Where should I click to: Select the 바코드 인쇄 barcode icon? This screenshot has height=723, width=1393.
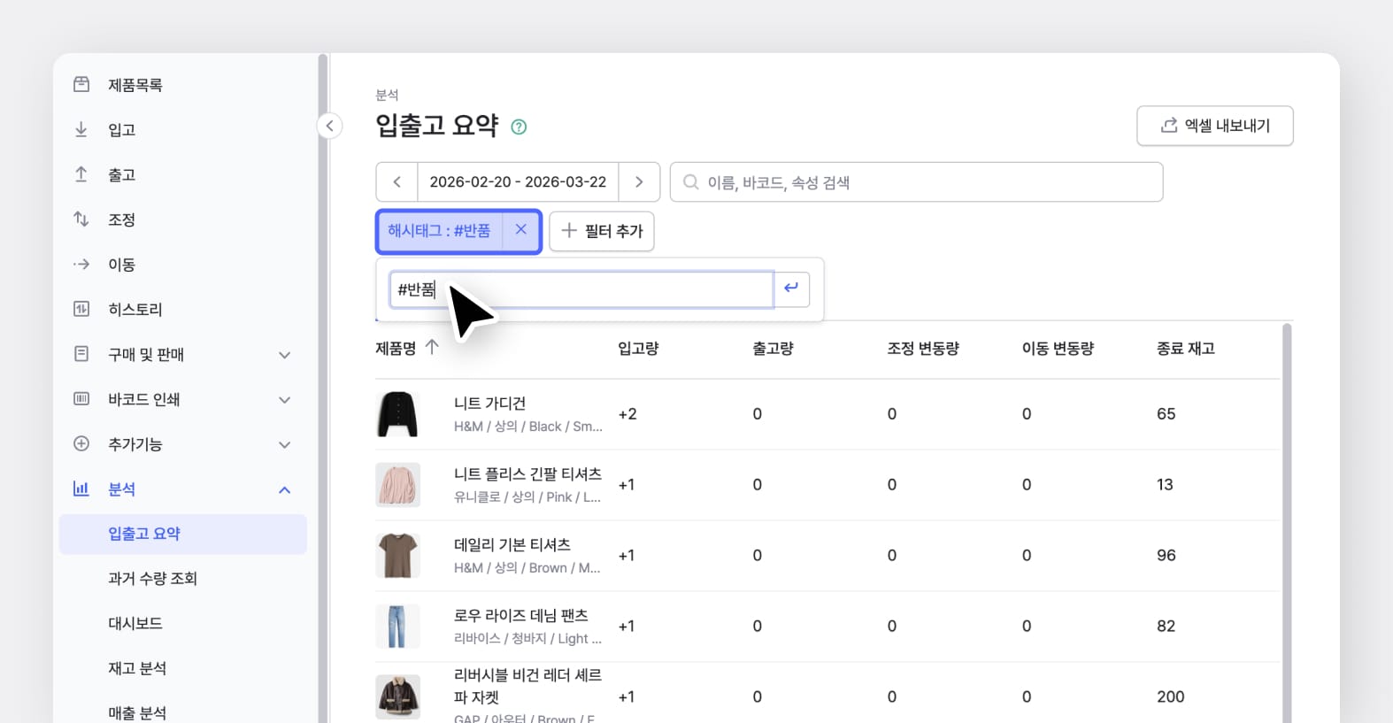tap(81, 398)
